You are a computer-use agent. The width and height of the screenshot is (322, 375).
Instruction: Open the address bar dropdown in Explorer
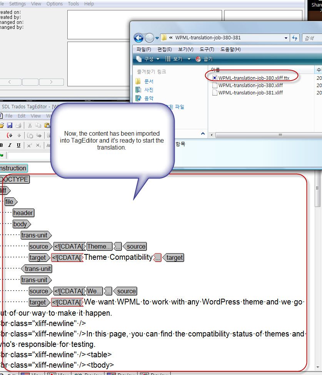tap(286, 38)
